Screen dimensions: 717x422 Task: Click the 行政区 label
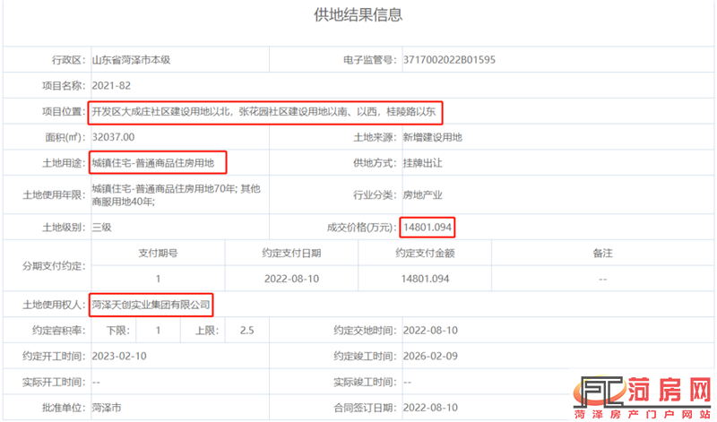(x=69, y=60)
